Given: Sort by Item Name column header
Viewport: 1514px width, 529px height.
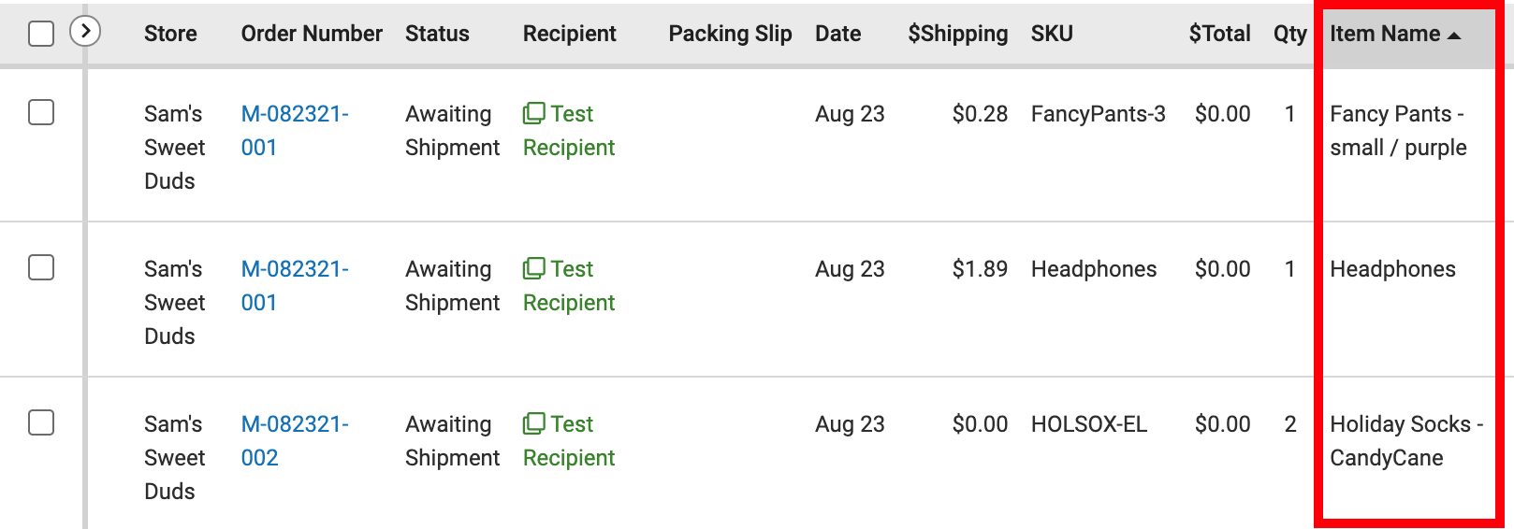Looking at the screenshot, I should point(1385,34).
